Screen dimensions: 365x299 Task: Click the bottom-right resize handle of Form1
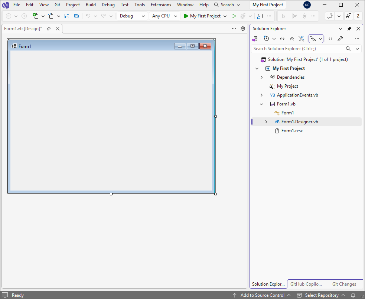(x=216, y=194)
